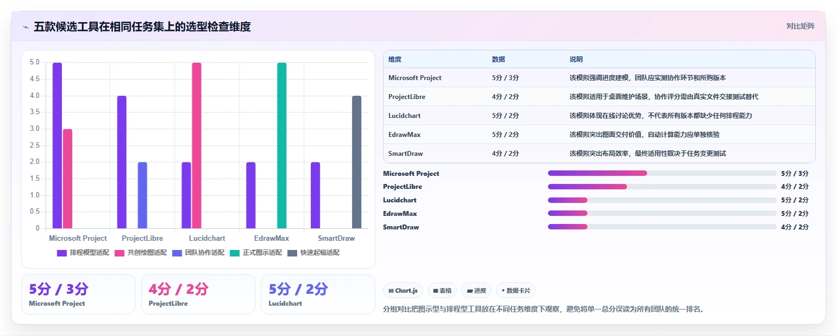Viewport: 837px width, 336px height.
Task: Click the page title 五款候选工具在相同任务集上的选型检查维度
Action: click(142, 27)
